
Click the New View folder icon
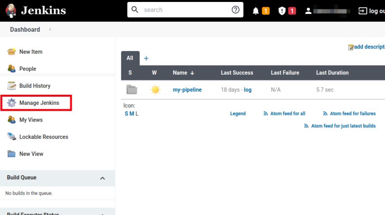11,153
